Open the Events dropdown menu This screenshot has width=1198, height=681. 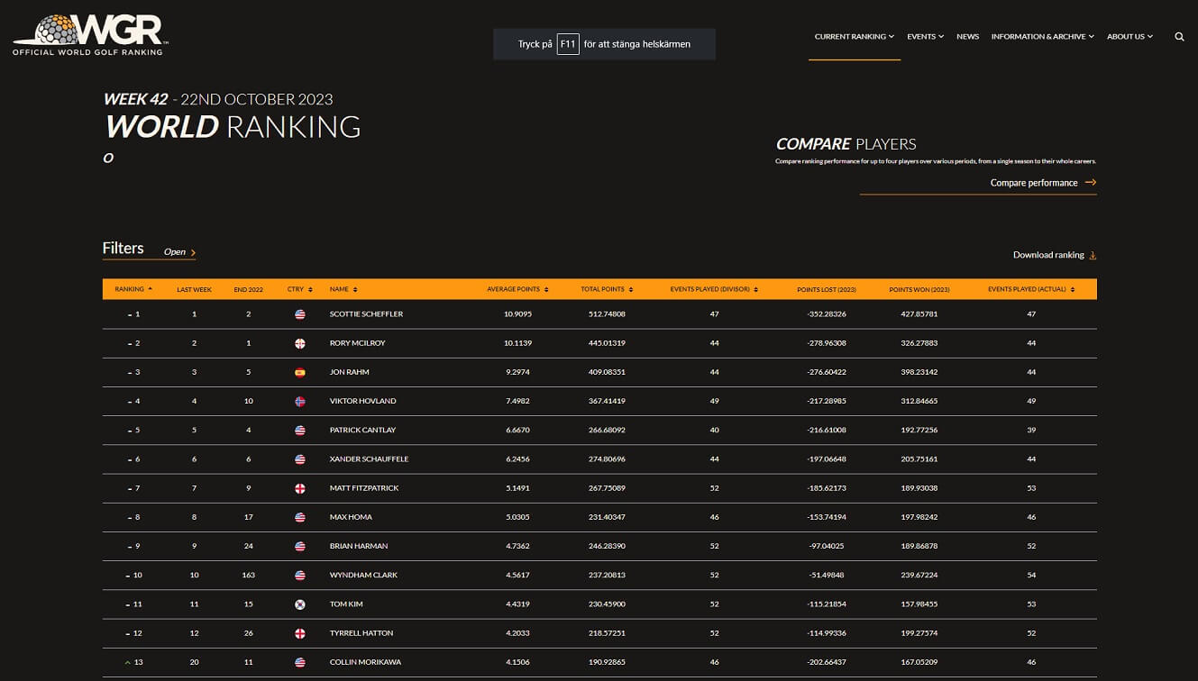(926, 37)
